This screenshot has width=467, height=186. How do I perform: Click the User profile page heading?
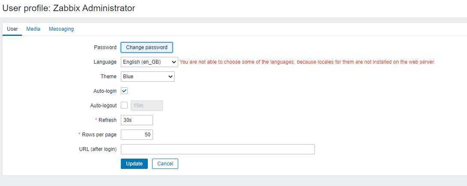[69, 8]
